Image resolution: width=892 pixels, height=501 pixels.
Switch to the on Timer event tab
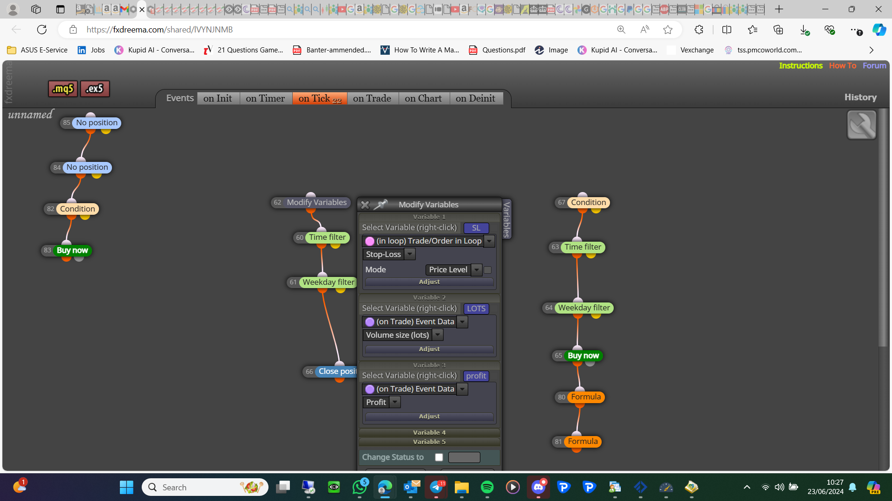tap(265, 98)
